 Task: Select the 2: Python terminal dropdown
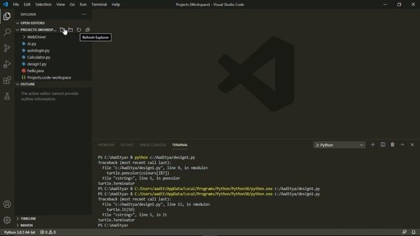click(339, 145)
